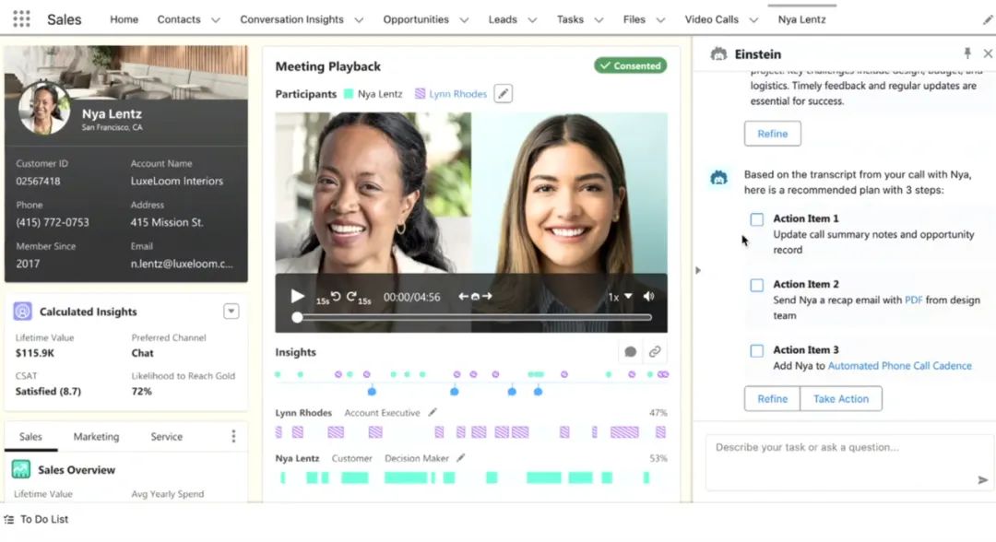
Task: Edit navigation with the pencil icon
Action: coord(987,19)
